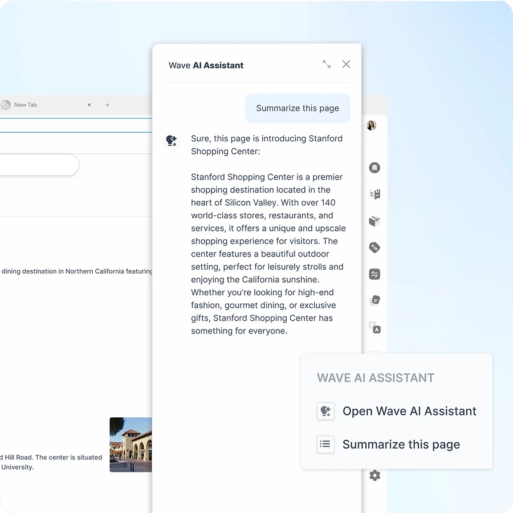The width and height of the screenshot is (513, 513).
Task: Expand Wave AI Assistant to full view
Action: (x=326, y=64)
